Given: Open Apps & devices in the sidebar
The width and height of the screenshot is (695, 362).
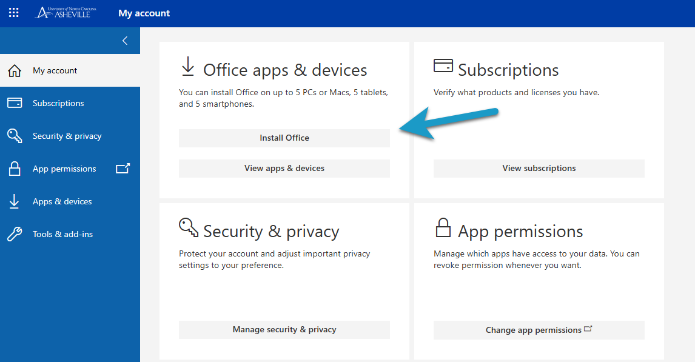Looking at the screenshot, I should point(70,201).
